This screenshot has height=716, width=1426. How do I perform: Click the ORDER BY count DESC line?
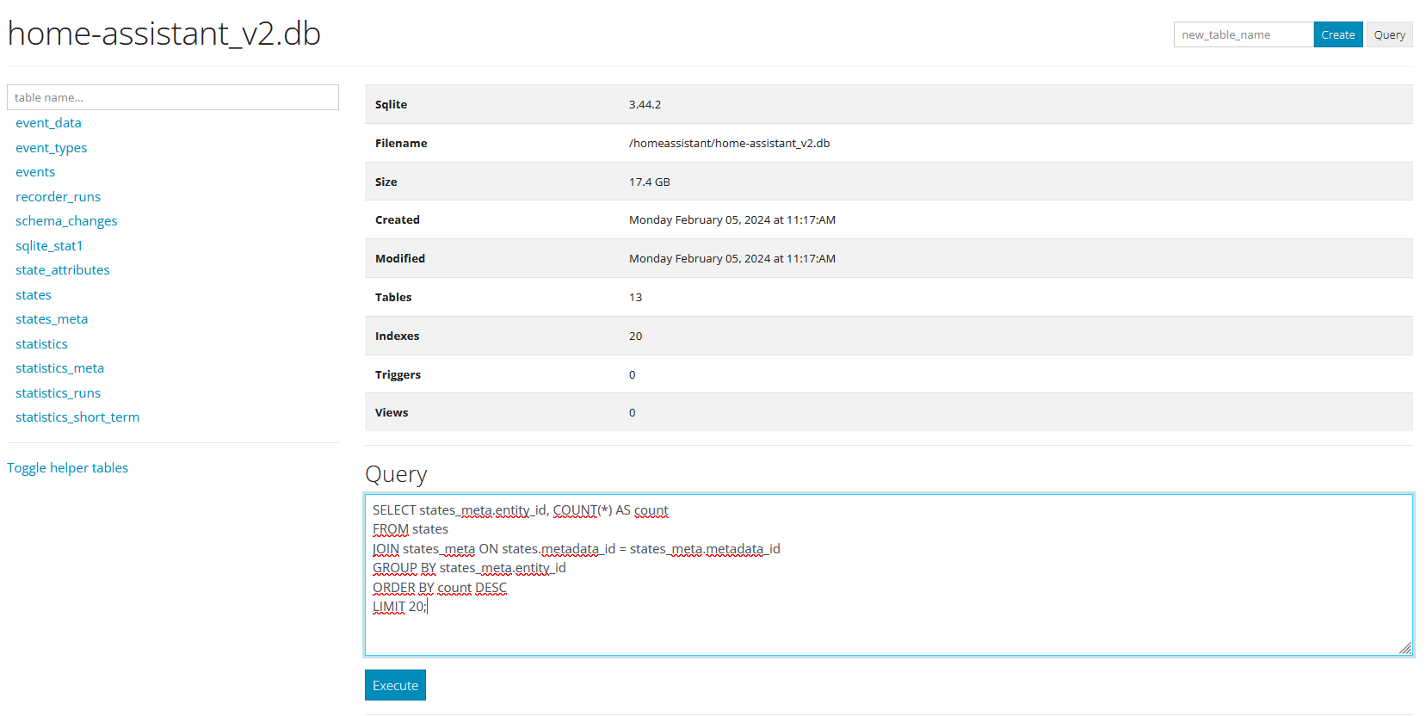[440, 588]
